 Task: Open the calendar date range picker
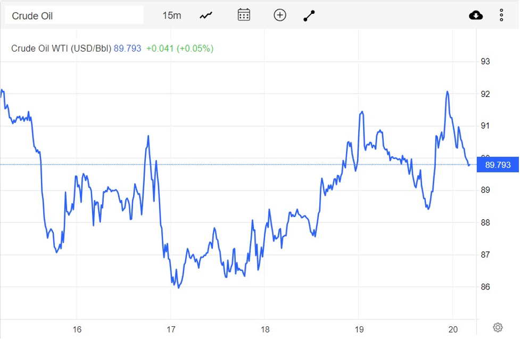243,14
